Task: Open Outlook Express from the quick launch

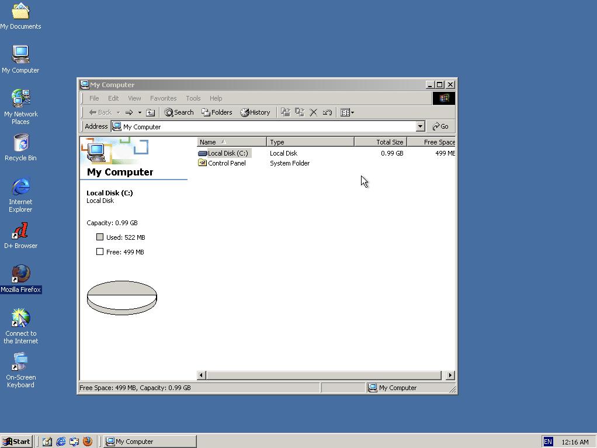Action: point(74,442)
